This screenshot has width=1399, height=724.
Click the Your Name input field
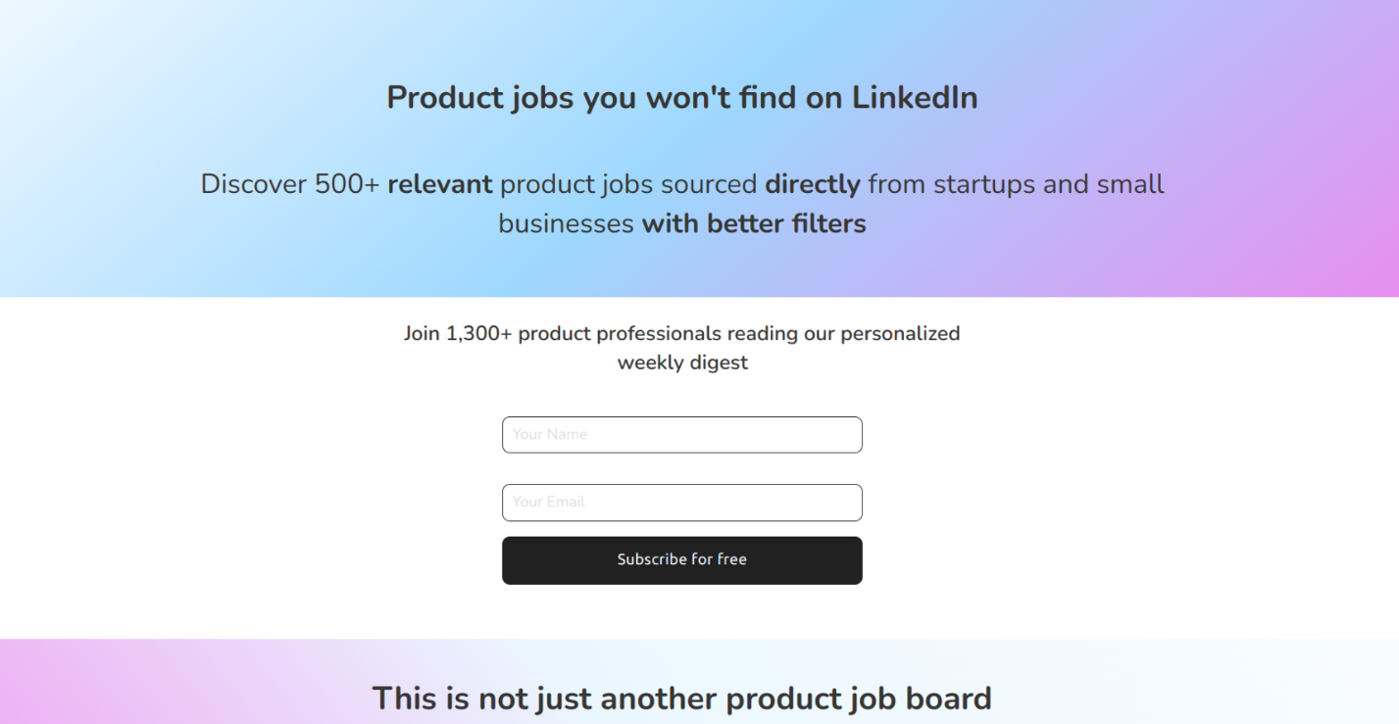click(x=681, y=435)
